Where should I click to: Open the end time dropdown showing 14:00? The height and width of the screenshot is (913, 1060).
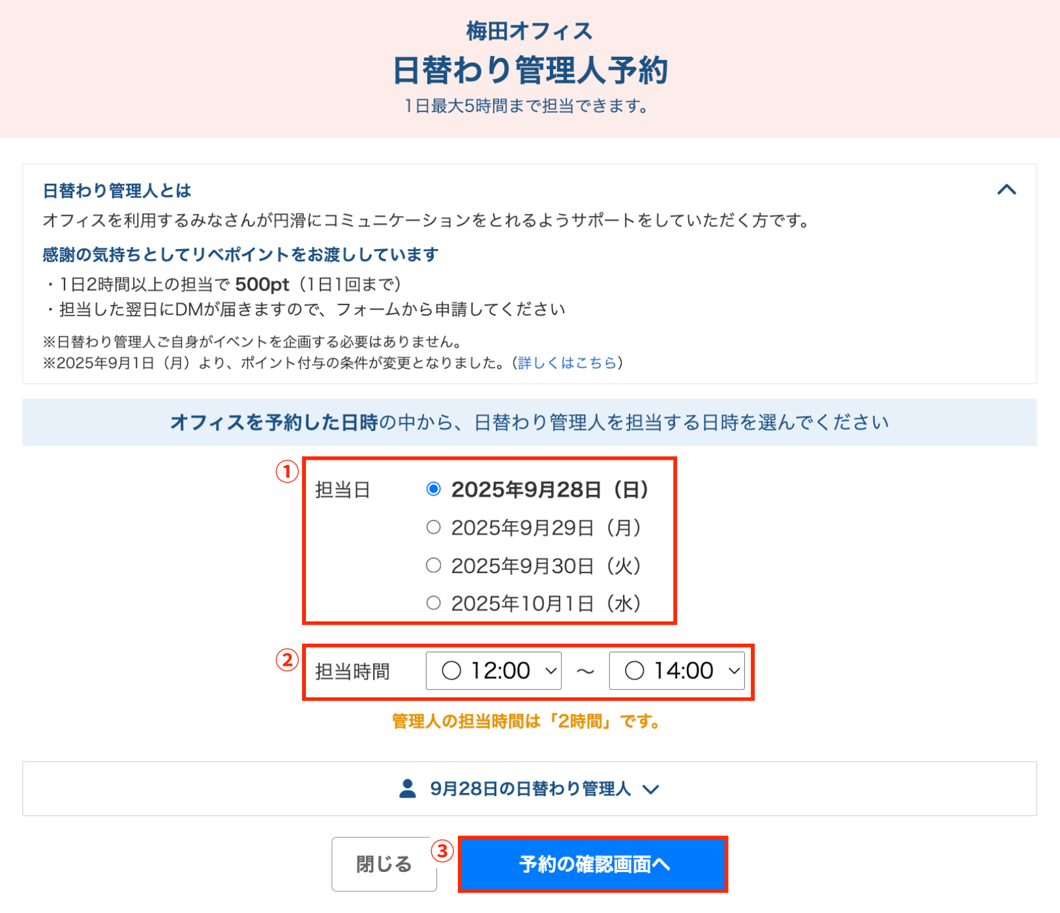676,670
